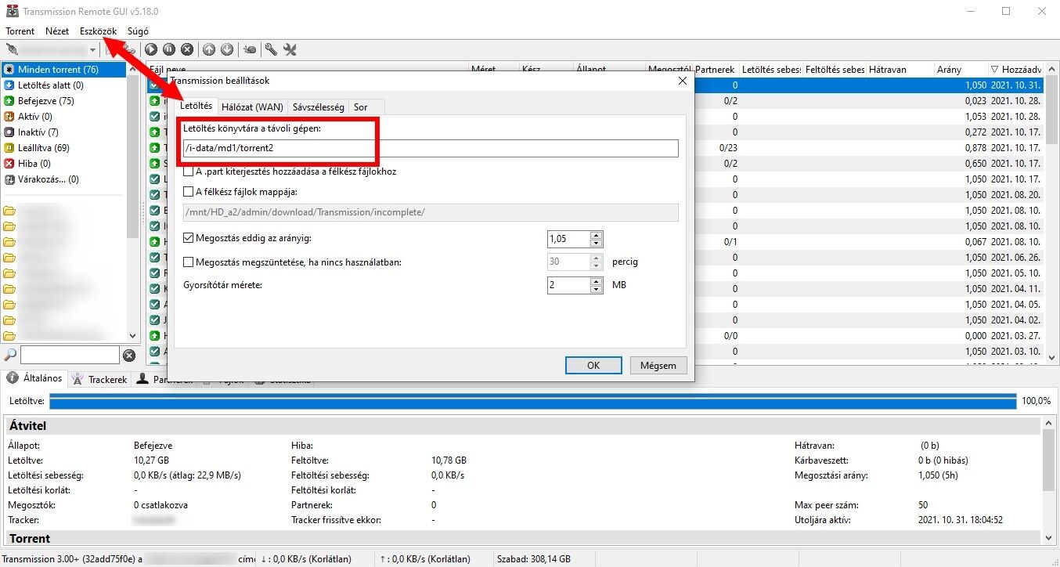This screenshot has width=1060, height=567.
Task: Close the Transmission beállítások dialog
Action: [682, 80]
